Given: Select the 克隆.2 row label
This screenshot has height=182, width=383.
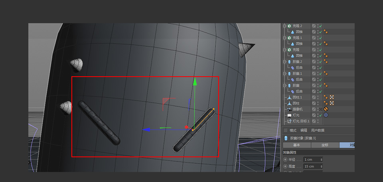Looking at the screenshot, I should 297,26.
